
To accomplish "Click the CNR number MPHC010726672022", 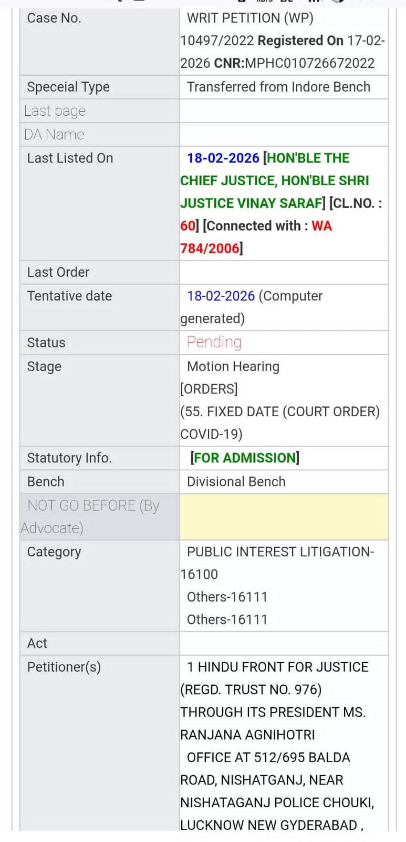I will click(309, 63).
